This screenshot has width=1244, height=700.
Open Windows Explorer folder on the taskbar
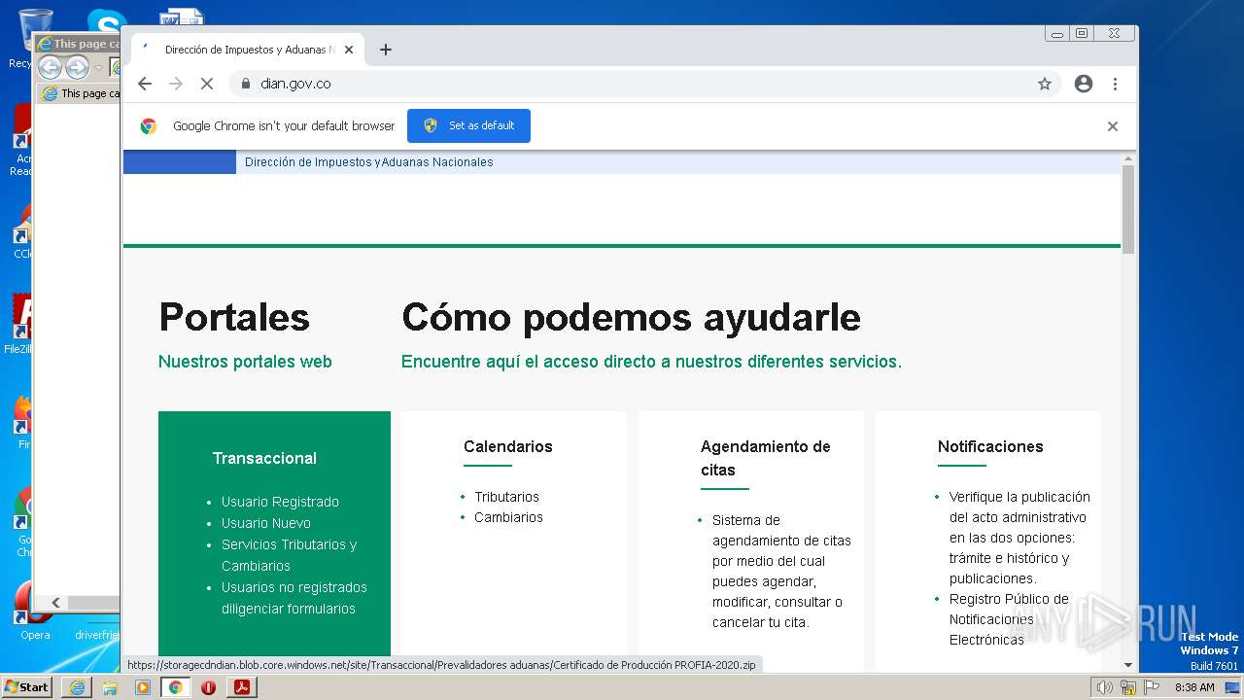[110, 687]
